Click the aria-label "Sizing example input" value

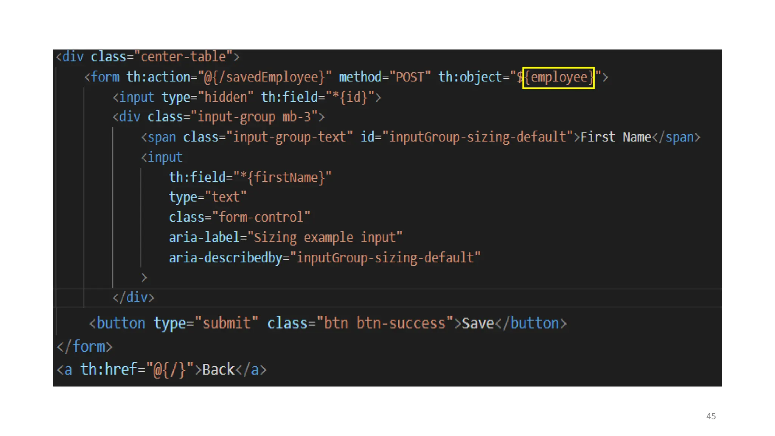click(x=325, y=238)
